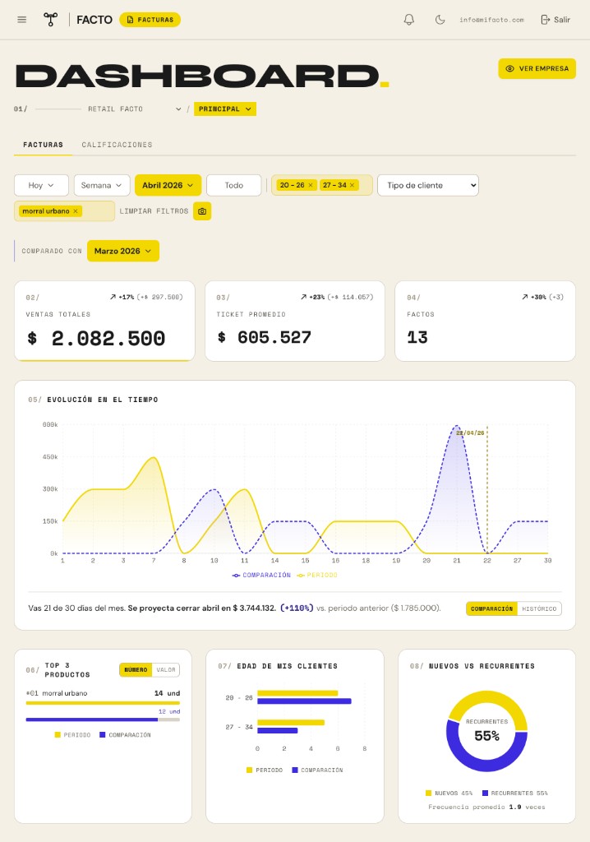590x842 pixels.
Task: Open the Semana filter dropdown
Action: 102,185
